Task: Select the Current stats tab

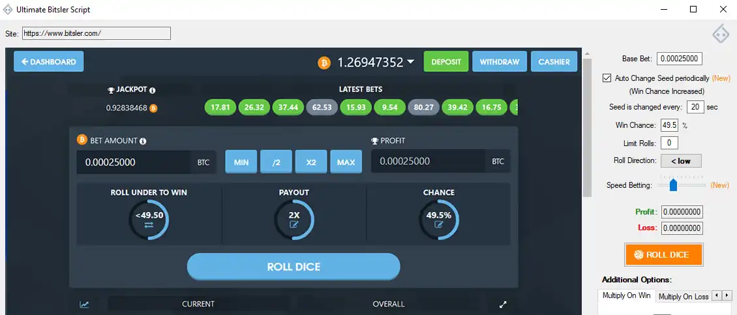Action: [x=198, y=304]
